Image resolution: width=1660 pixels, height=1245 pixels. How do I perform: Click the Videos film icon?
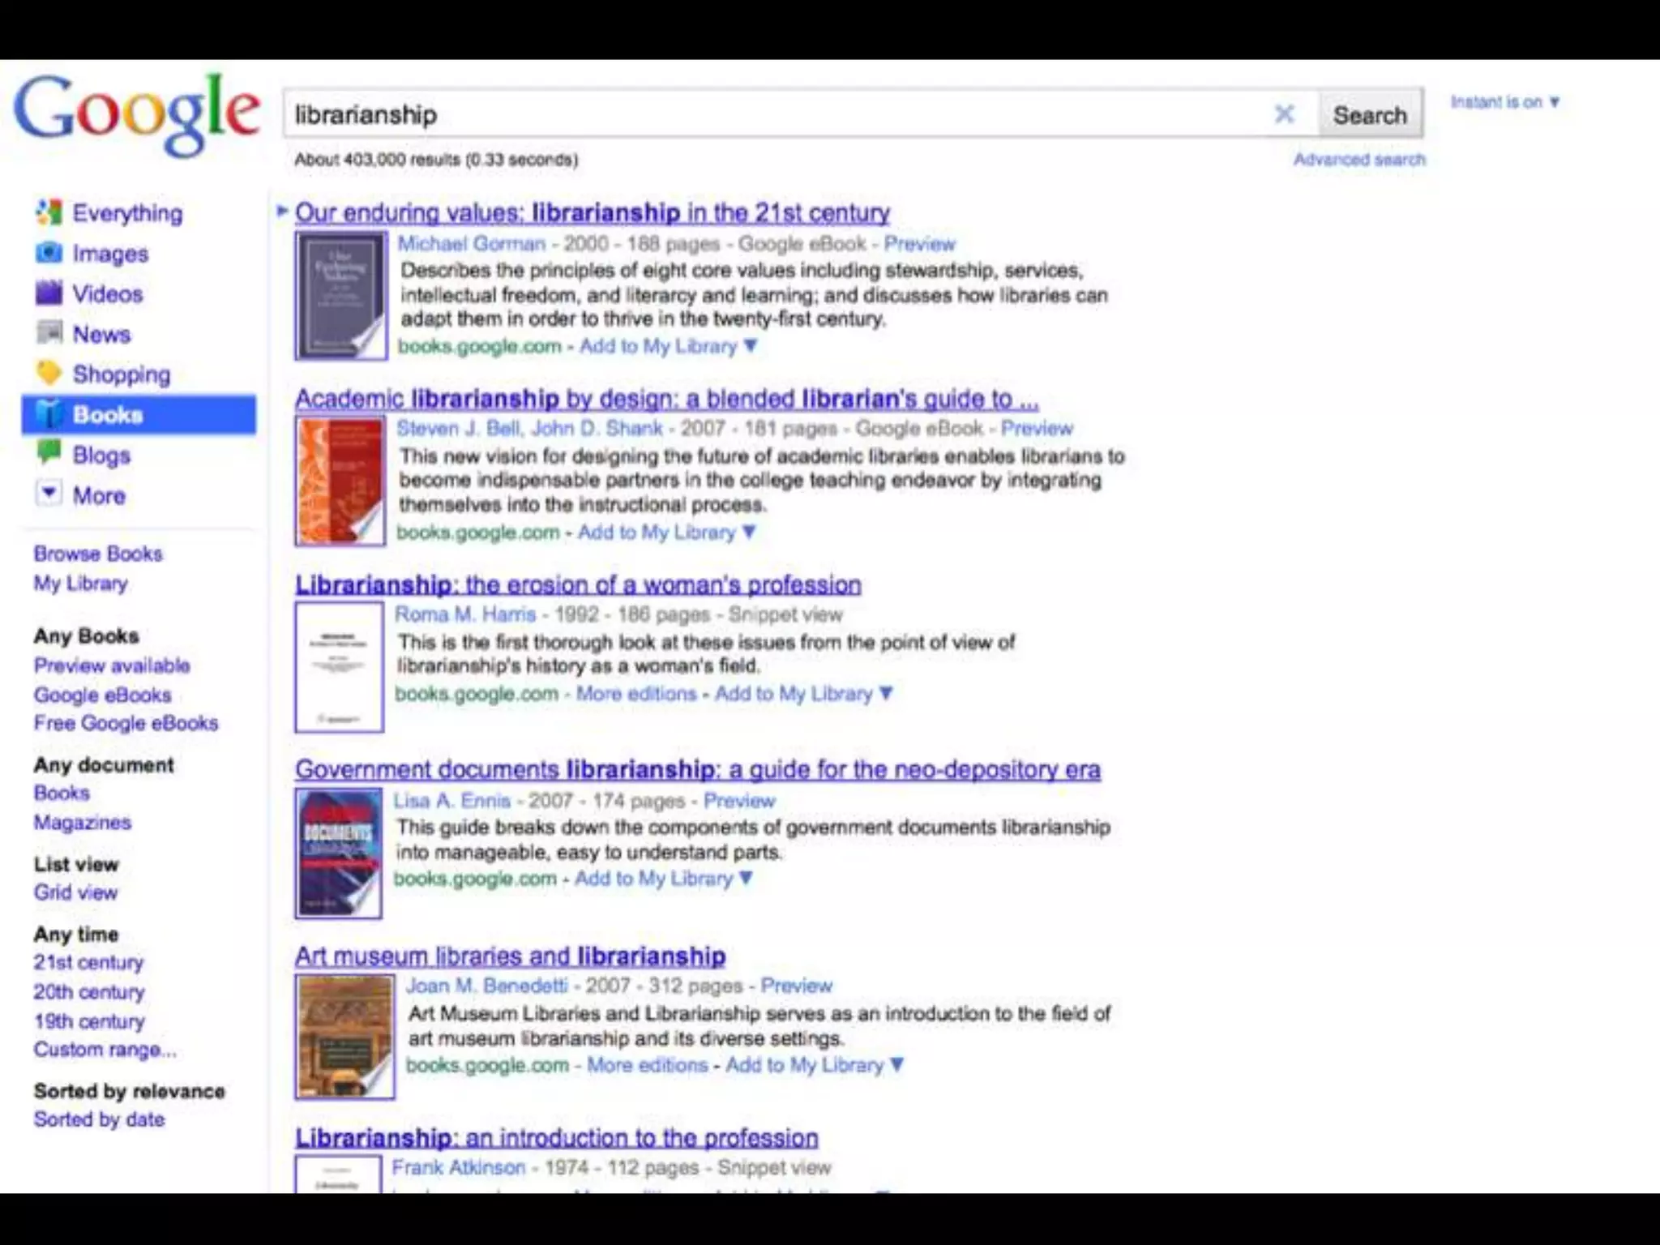click(x=49, y=293)
